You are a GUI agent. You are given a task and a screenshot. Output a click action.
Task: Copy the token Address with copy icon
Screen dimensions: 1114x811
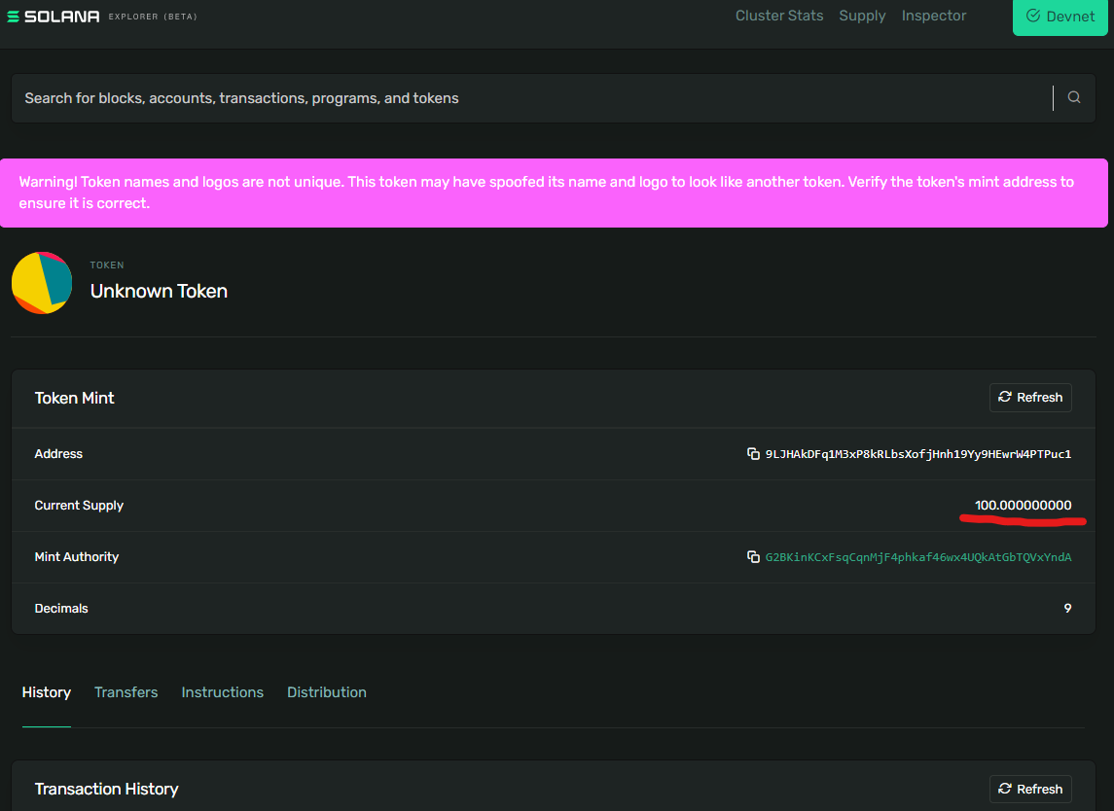pyautogui.click(x=753, y=454)
